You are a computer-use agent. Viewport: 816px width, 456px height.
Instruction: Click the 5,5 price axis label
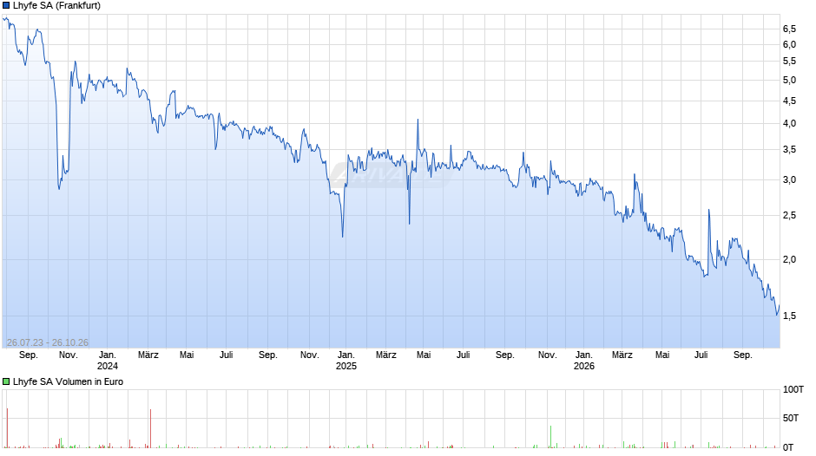click(x=789, y=62)
